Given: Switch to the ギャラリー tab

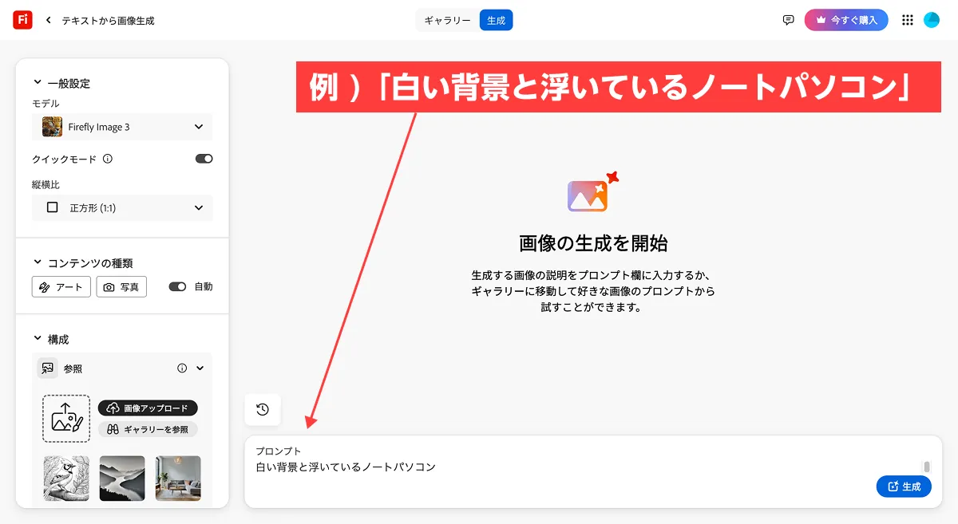Looking at the screenshot, I should coord(447,20).
